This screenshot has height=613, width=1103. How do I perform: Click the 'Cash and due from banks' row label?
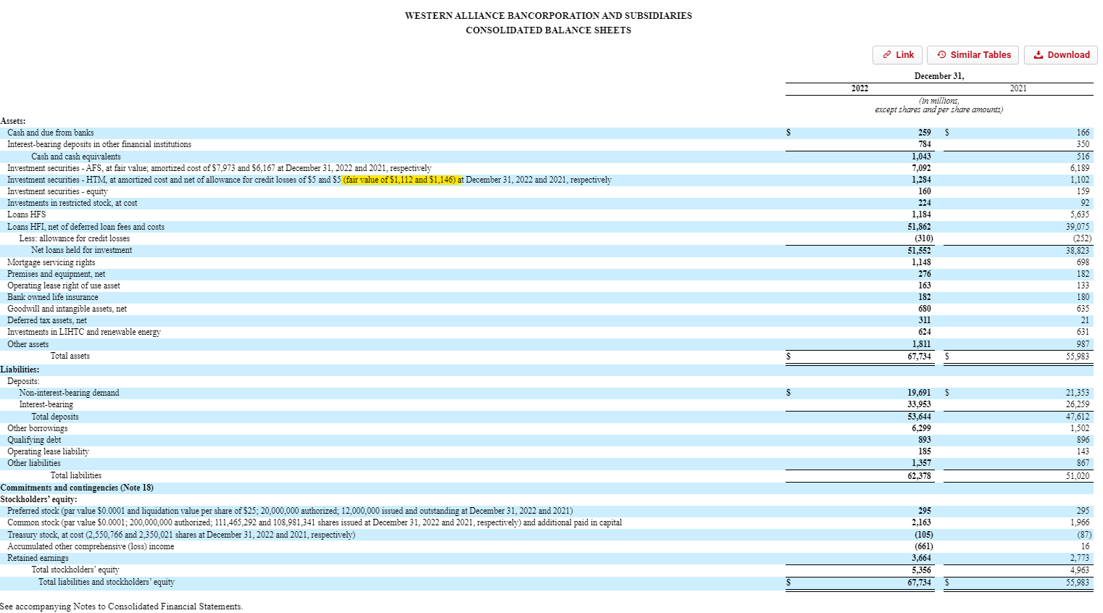[x=51, y=133]
